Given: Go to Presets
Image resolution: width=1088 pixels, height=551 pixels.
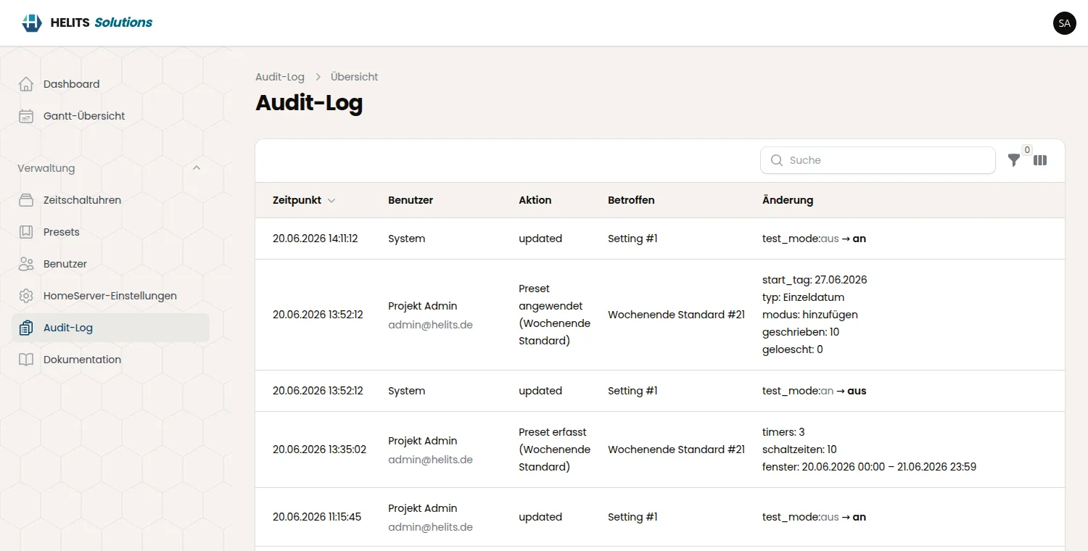Looking at the screenshot, I should 111,232.
